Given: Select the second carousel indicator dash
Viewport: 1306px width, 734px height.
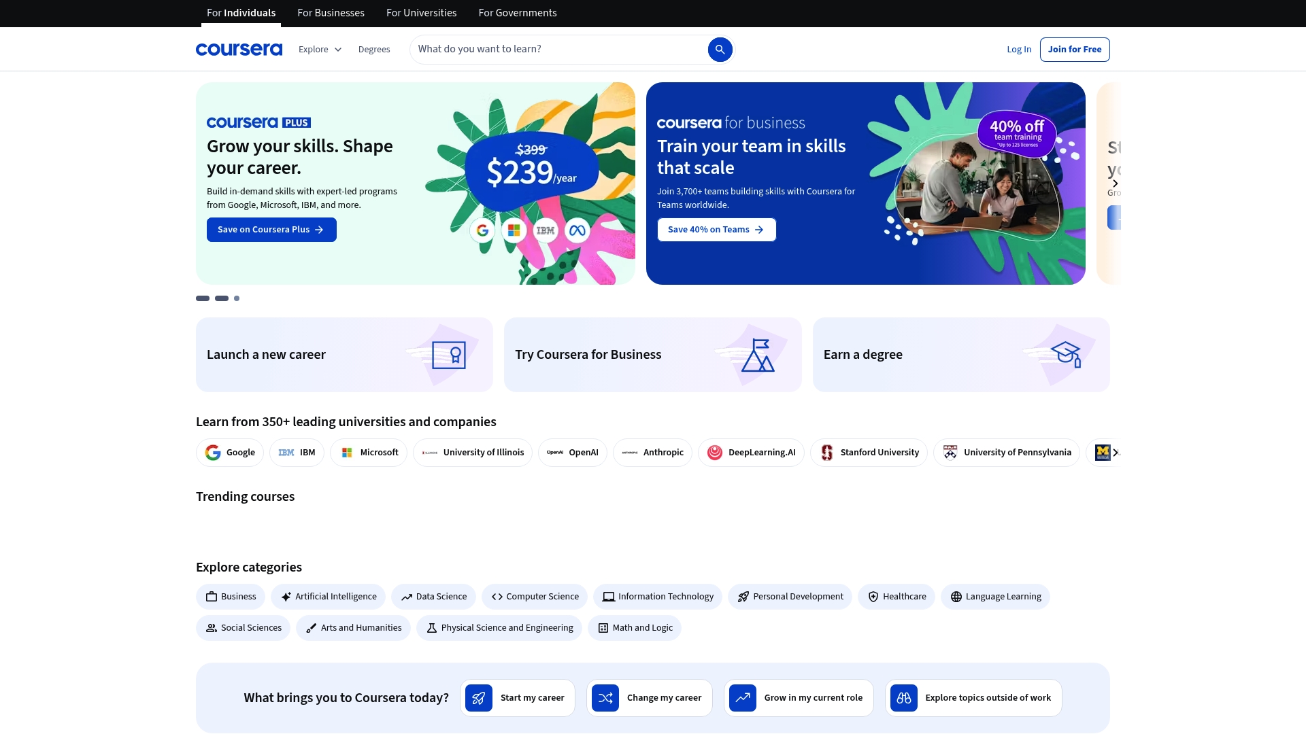Looking at the screenshot, I should coord(222,298).
